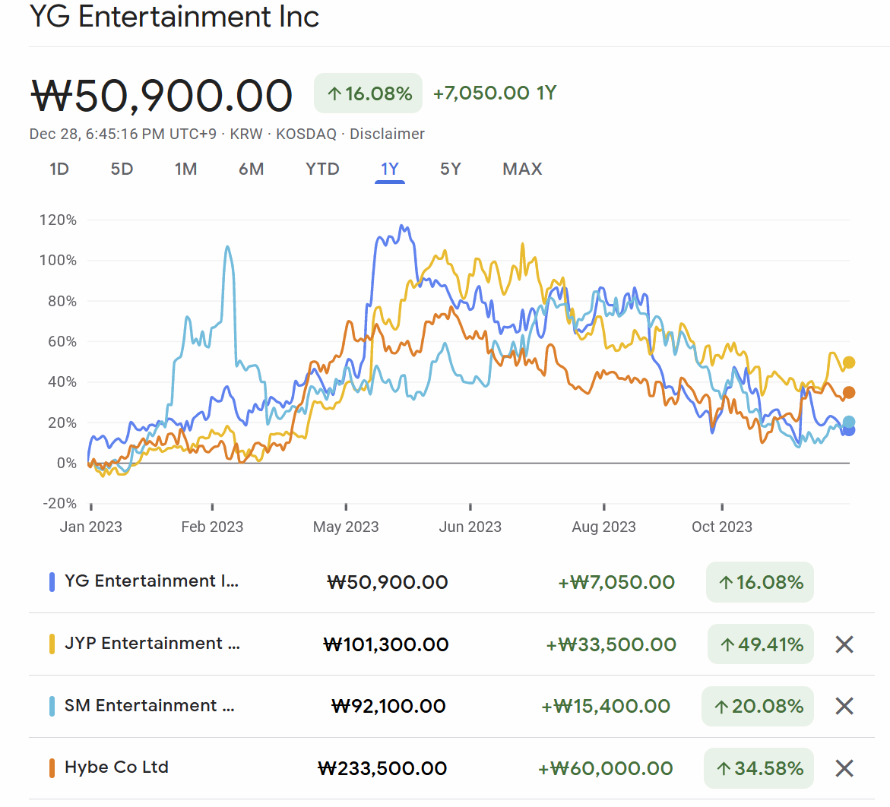This screenshot has width=890, height=807.
Task: Click the light blue SM endpoint dot
Action: pyautogui.click(x=849, y=422)
